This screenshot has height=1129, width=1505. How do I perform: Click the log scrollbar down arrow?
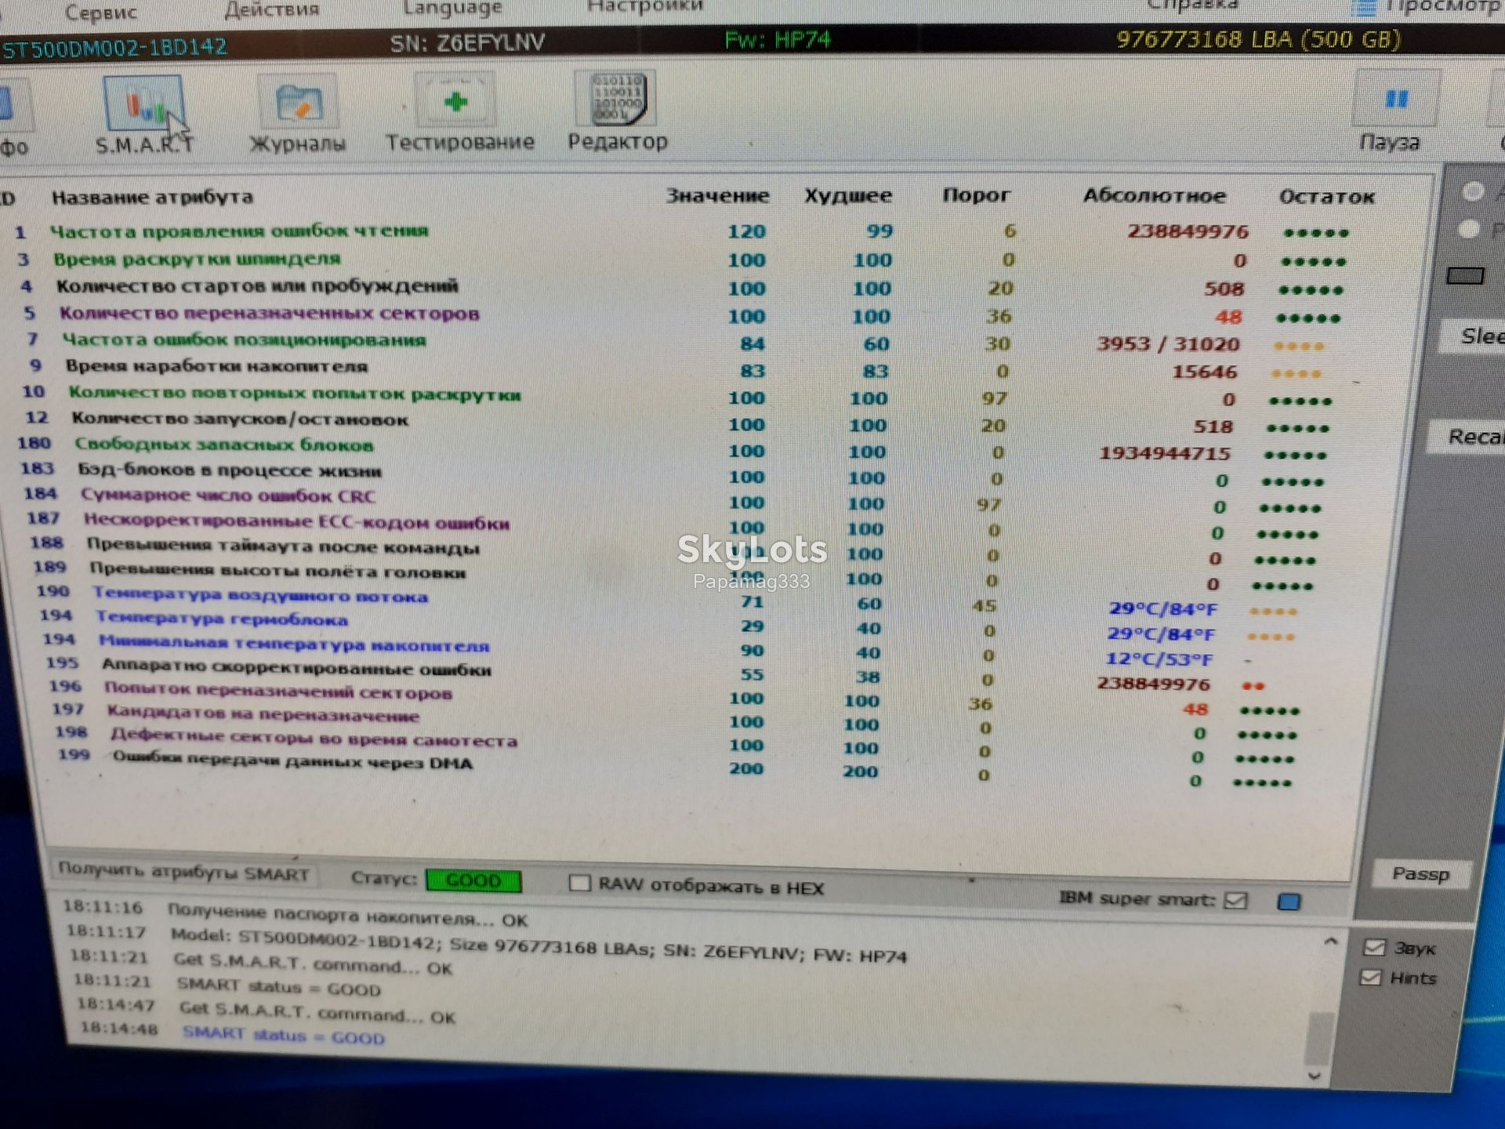(1315, 1076)
